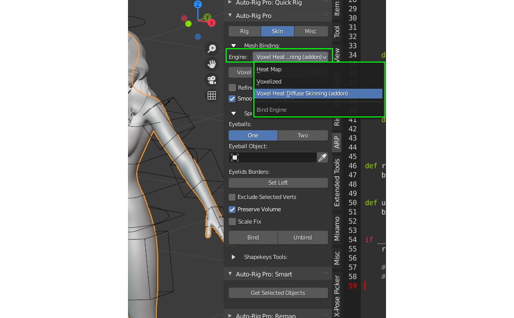Switch to the Rig tab
514x318 pixels.
pos(245,31)
